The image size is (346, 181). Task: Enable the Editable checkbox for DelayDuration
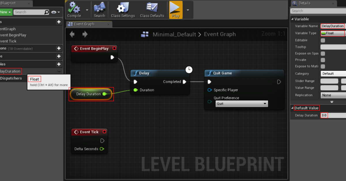click(x=322, y=40)
